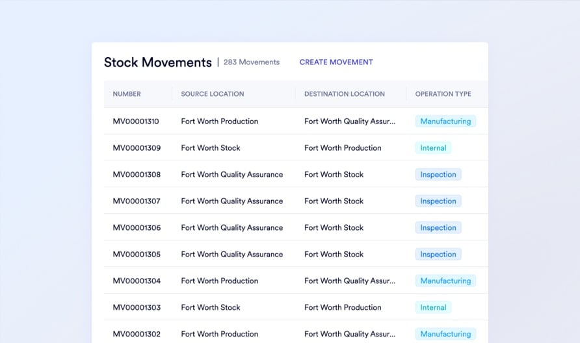This screenshot has height=343, width=580.
Task: Click the Manufacturing tag in row MV00001310
Action: [x=445, y=121]
